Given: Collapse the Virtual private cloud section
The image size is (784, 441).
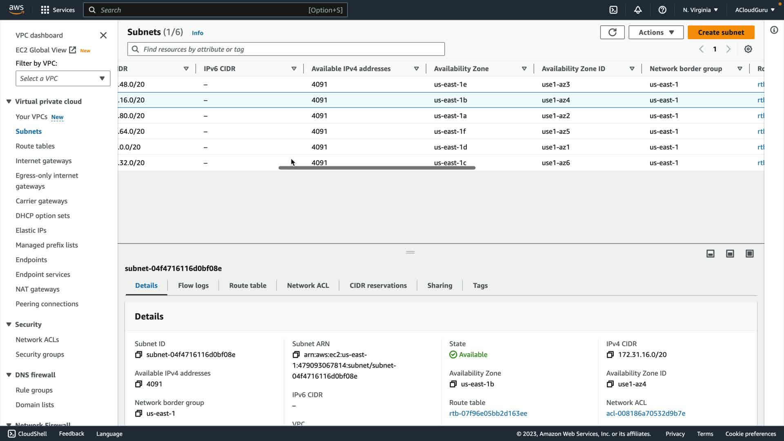Looking at the screenshot, I should click(x=9, y=101).
